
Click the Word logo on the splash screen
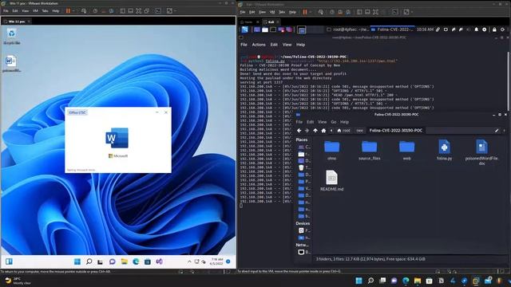117,138
